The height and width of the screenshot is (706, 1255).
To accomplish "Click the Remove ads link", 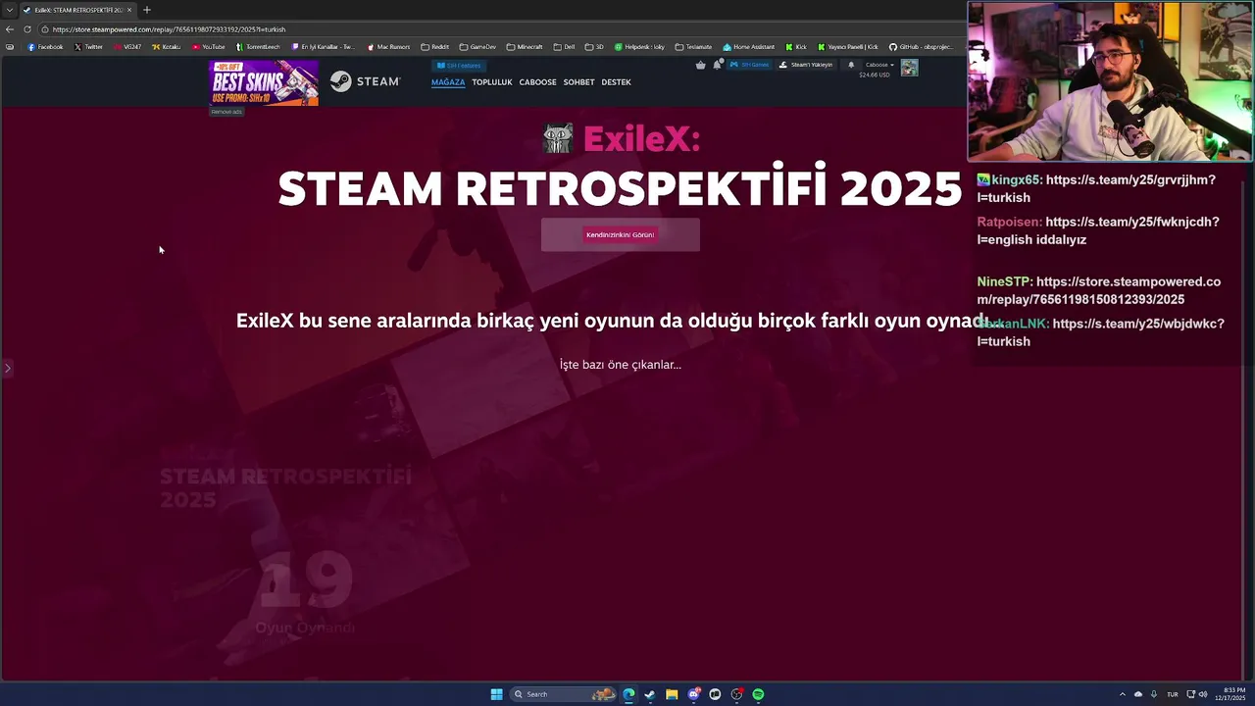I will click(226, 112).
